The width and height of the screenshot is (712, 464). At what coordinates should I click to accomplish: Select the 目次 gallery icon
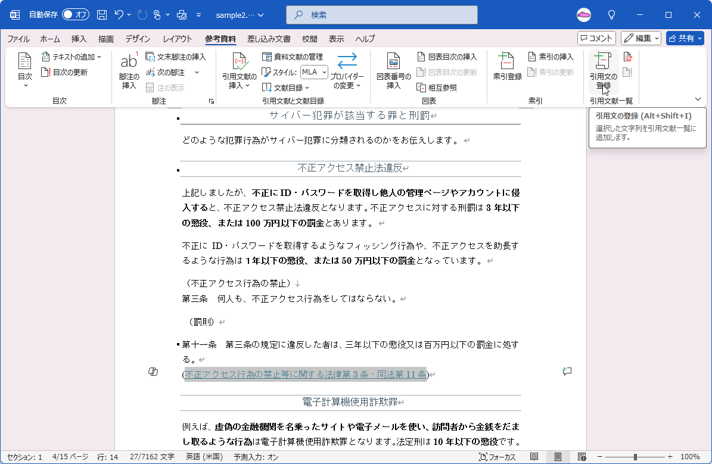coord(24,67)
